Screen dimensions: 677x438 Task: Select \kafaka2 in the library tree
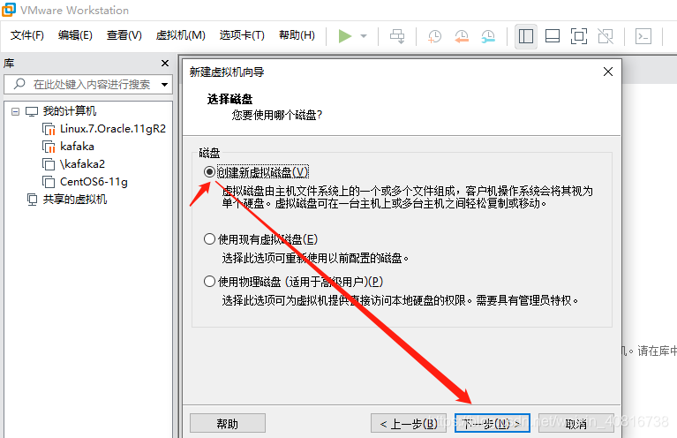pyautogui.click(x=82, y=164)
